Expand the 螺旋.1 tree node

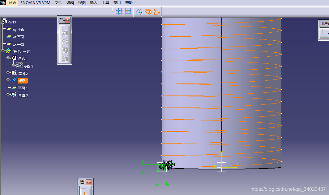pos(8,80)
